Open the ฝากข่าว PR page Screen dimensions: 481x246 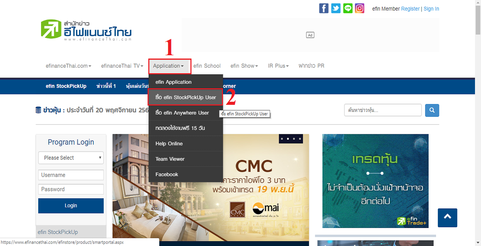pyautogui.click(x=311, y=66)
